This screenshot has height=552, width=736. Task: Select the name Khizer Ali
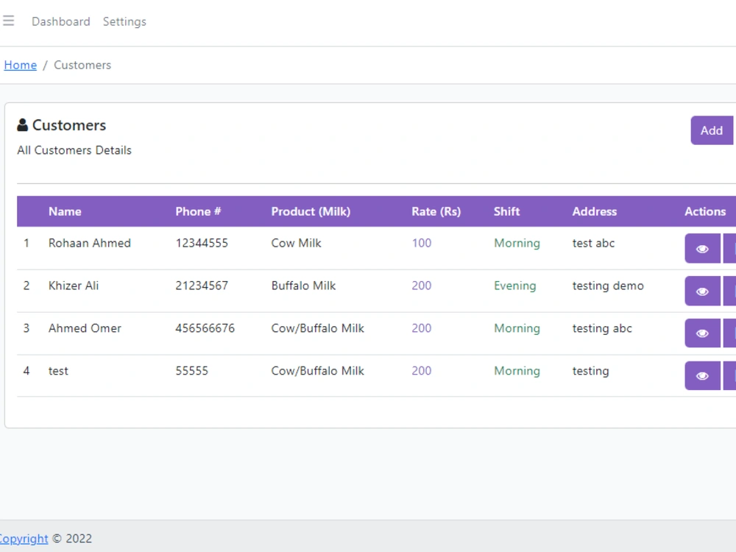(x=74, y=286)
